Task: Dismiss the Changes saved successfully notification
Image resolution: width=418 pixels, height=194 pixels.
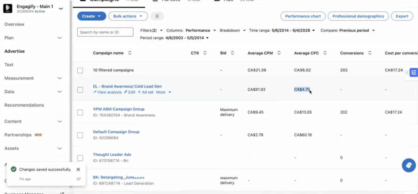Action: click(x=78, y=169)
